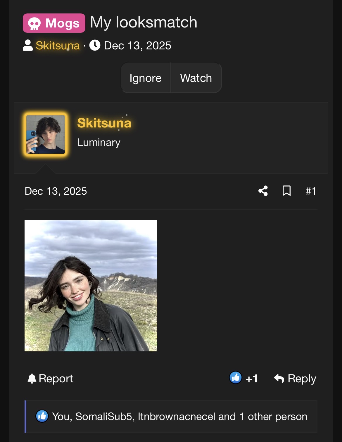Click the share icon on the post
The height and width of the screenshot is (442, 342).
click(263, 191)
